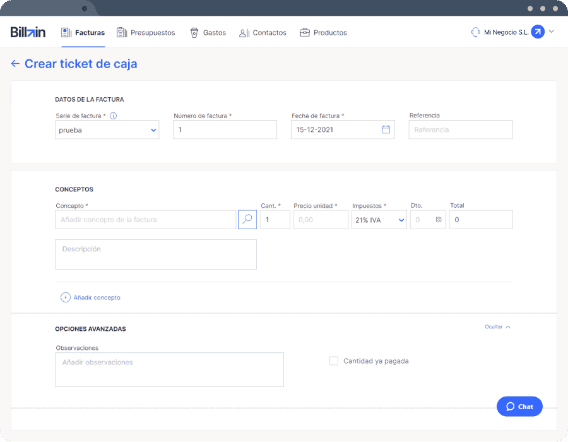Click the concept search magnifier icon

[247, 220]
